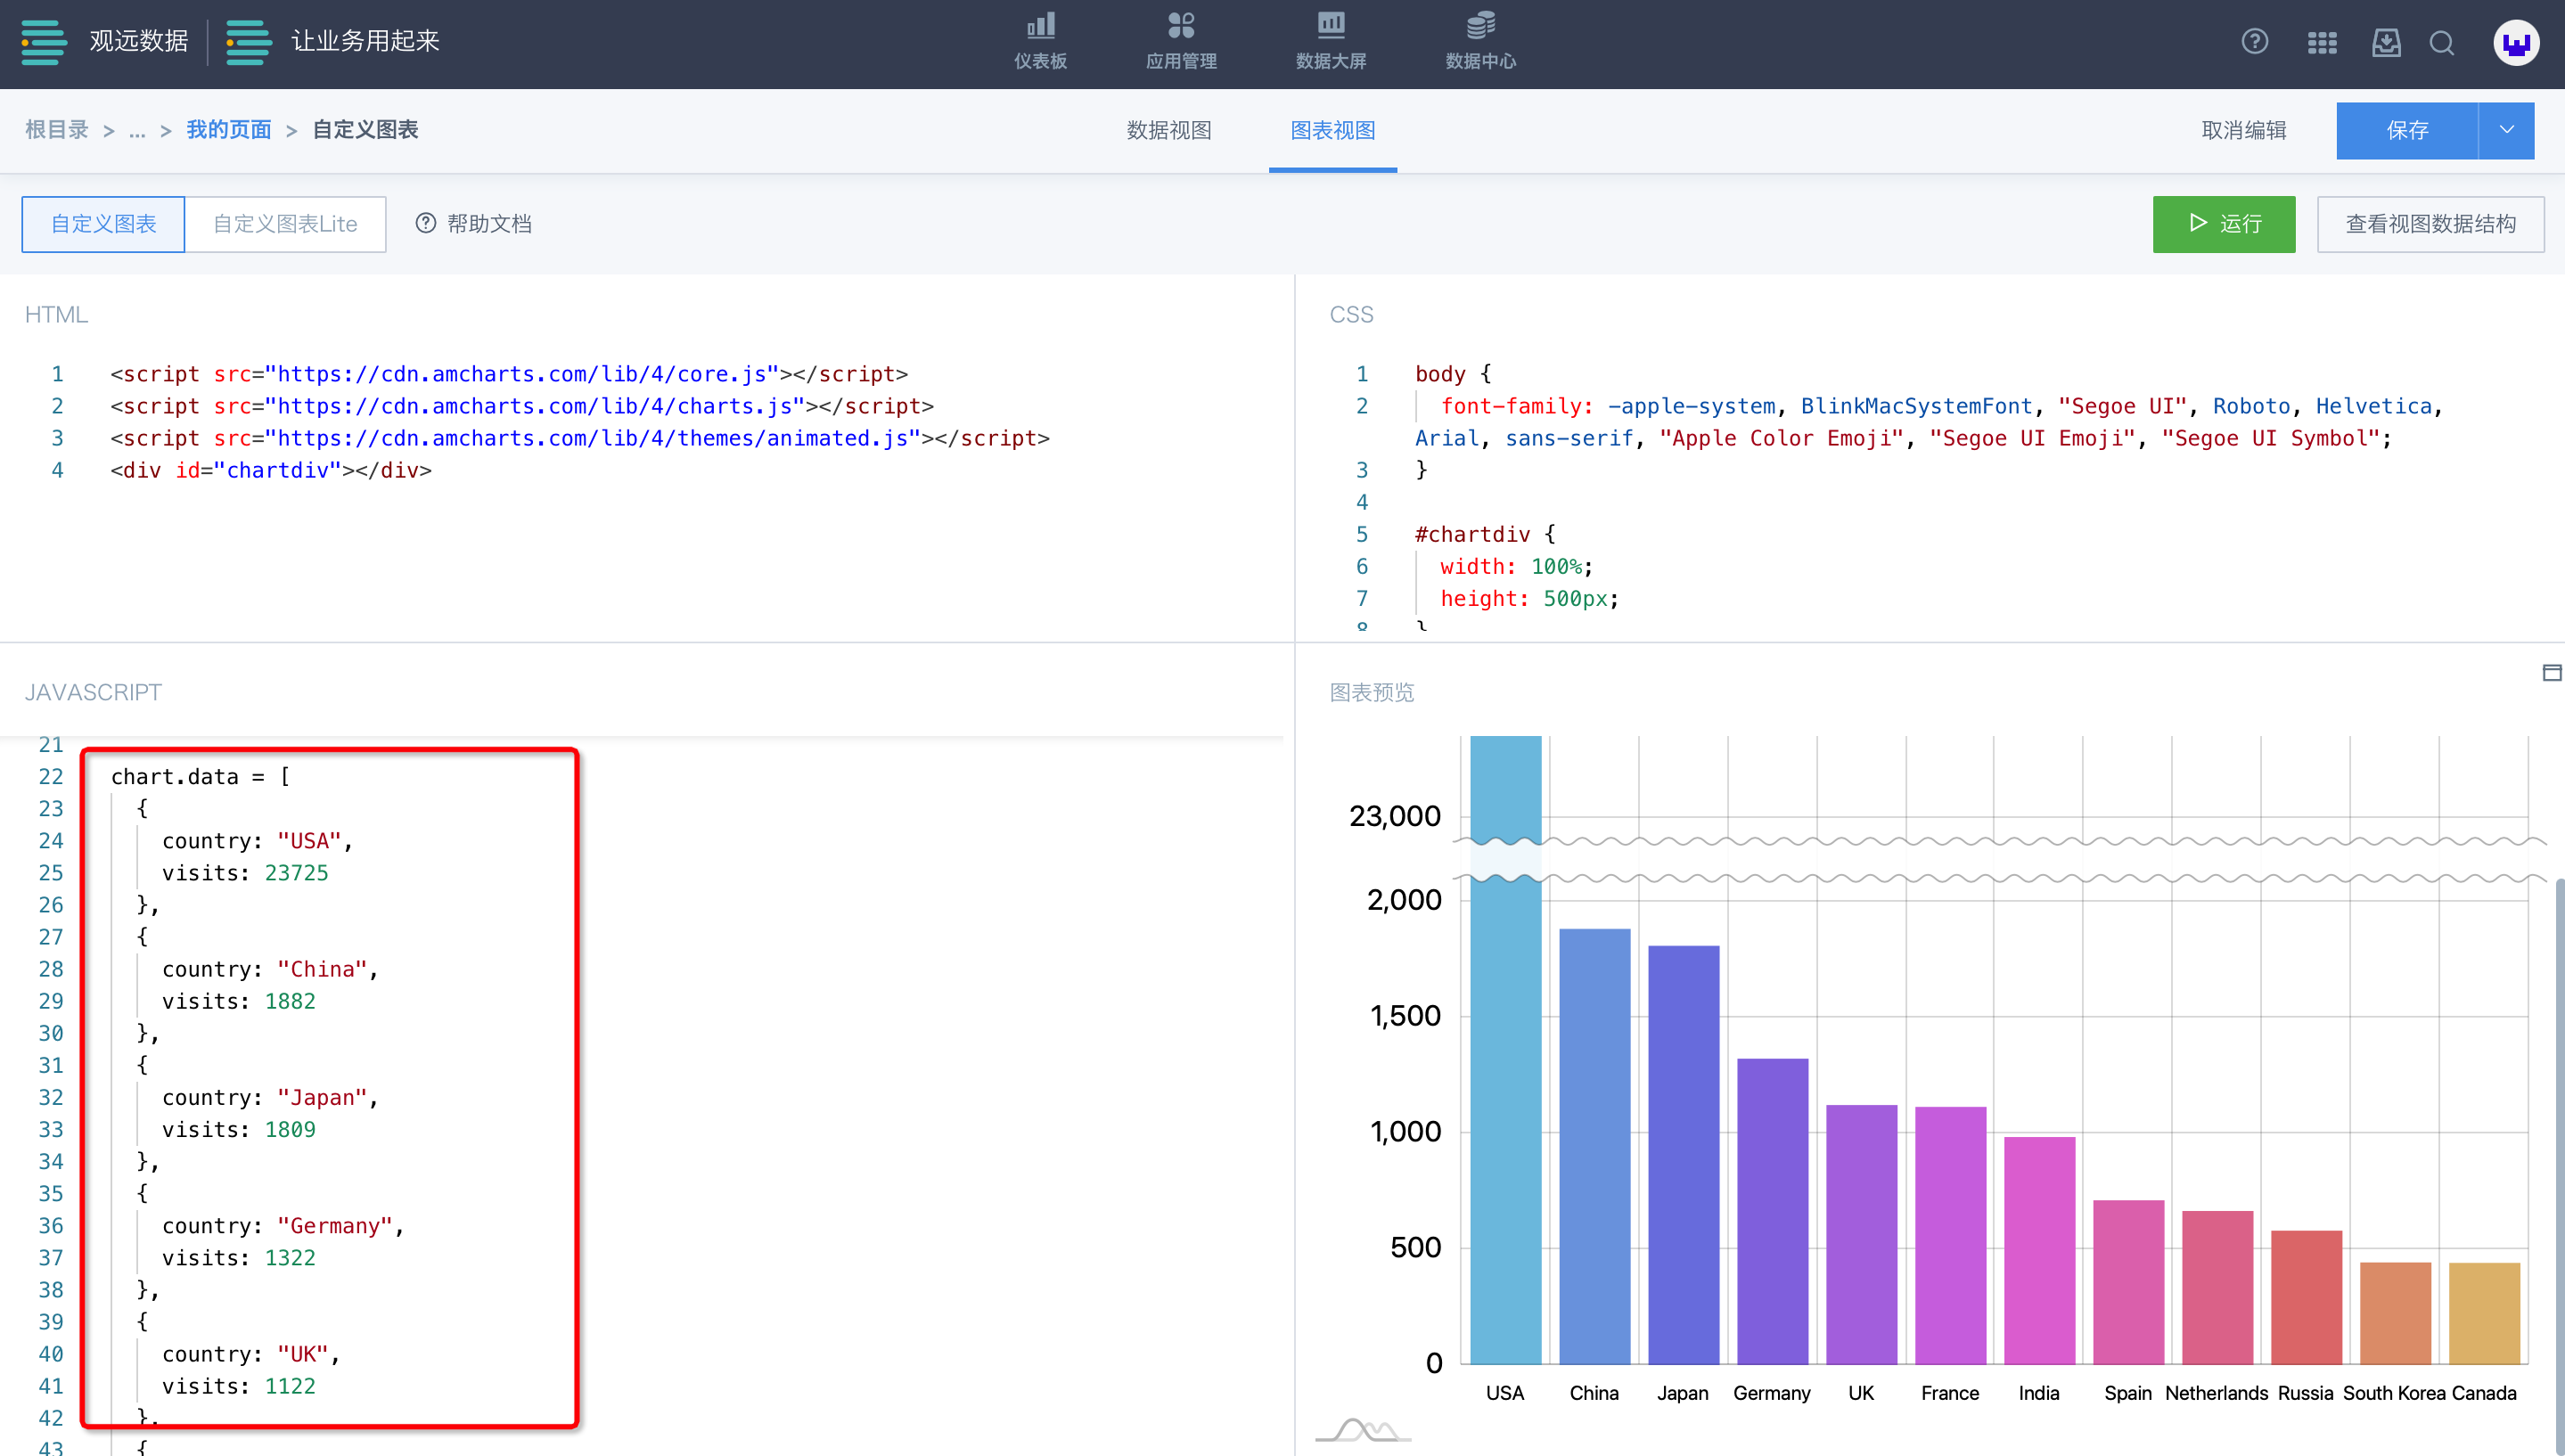This screenshot has height=1456, width=2565.
Task: Open 数据中心 in the top navigation
Action: click(1481, 42)
